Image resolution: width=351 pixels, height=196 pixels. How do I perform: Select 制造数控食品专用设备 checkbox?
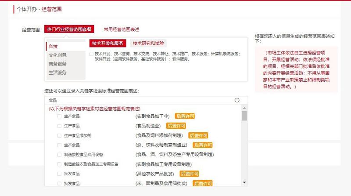(59, 155)
